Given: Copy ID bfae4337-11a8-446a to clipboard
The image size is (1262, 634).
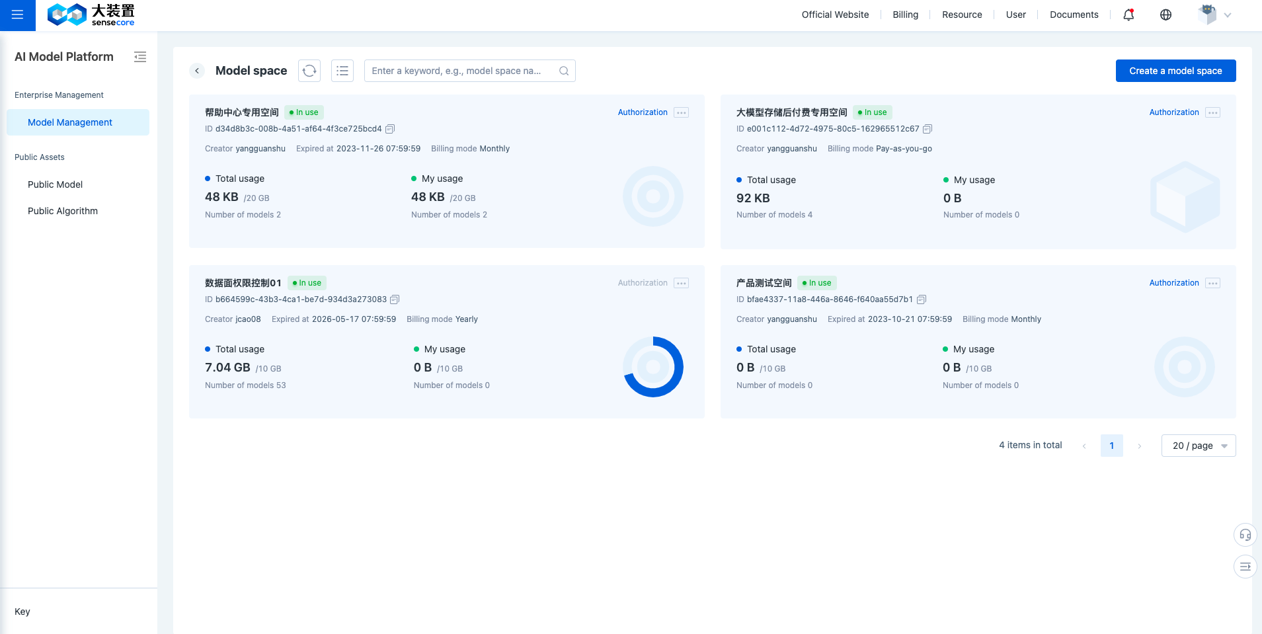Looking at the screenshot, I should coord(922,299).
